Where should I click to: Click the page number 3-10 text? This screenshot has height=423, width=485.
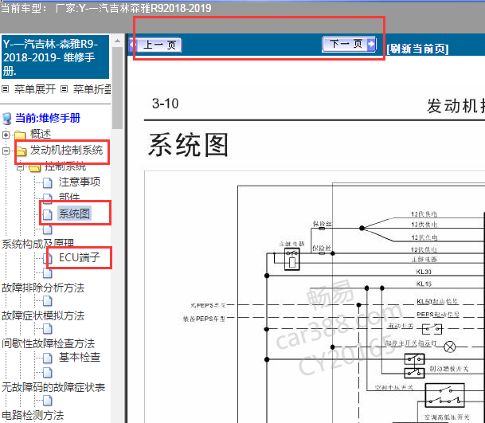165,104
